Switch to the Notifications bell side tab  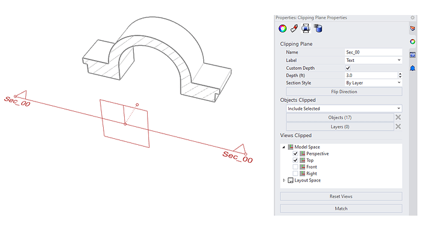click(x=412, y=68)
